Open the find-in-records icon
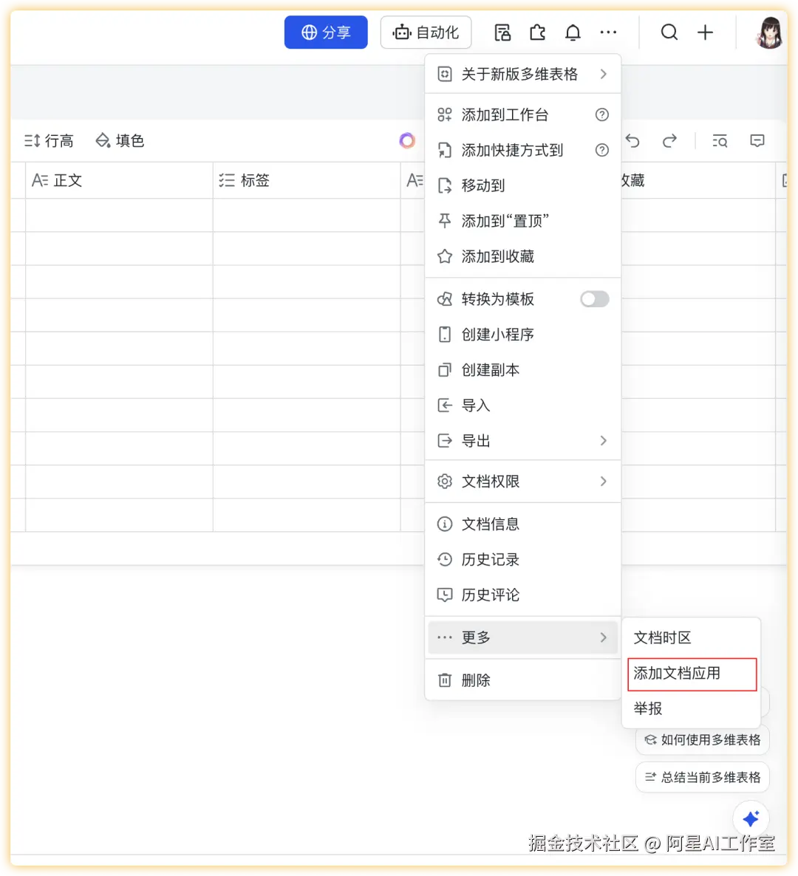 click(720, 141)
